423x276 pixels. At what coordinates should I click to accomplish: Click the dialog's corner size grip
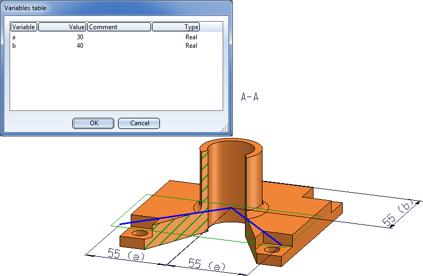(224, 128)
